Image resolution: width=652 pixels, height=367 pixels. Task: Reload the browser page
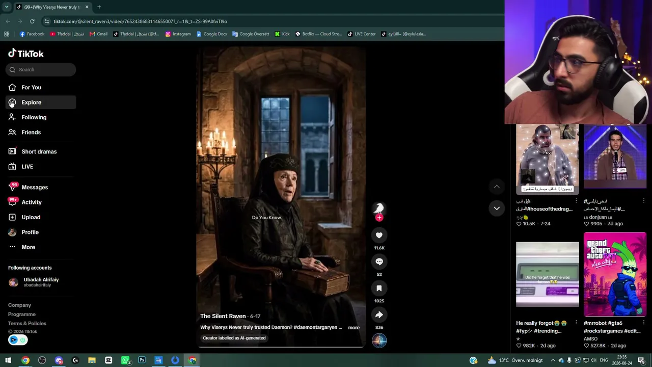32,21
